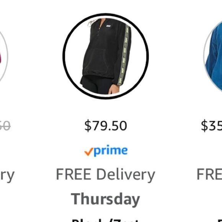This screenshot has width=222, height=222.
Task: Click the $79.50 price
Action: click(x=106, y=126)
